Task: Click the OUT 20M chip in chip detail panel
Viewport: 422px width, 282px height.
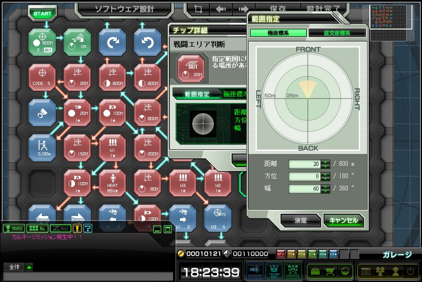Action: click(191, 69)
